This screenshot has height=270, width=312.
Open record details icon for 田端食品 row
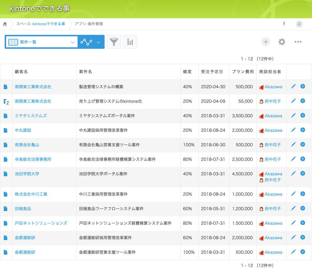(x=6, y=209)
